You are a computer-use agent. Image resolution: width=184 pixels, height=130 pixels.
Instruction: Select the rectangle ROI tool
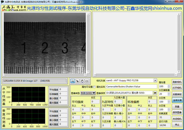[x=87, y=81]
